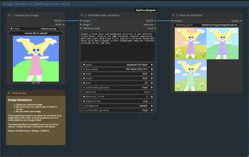Collapse the "1. Upload your image" node dot
The height and width of the screenshot is (157, 249).
point(9,15)
